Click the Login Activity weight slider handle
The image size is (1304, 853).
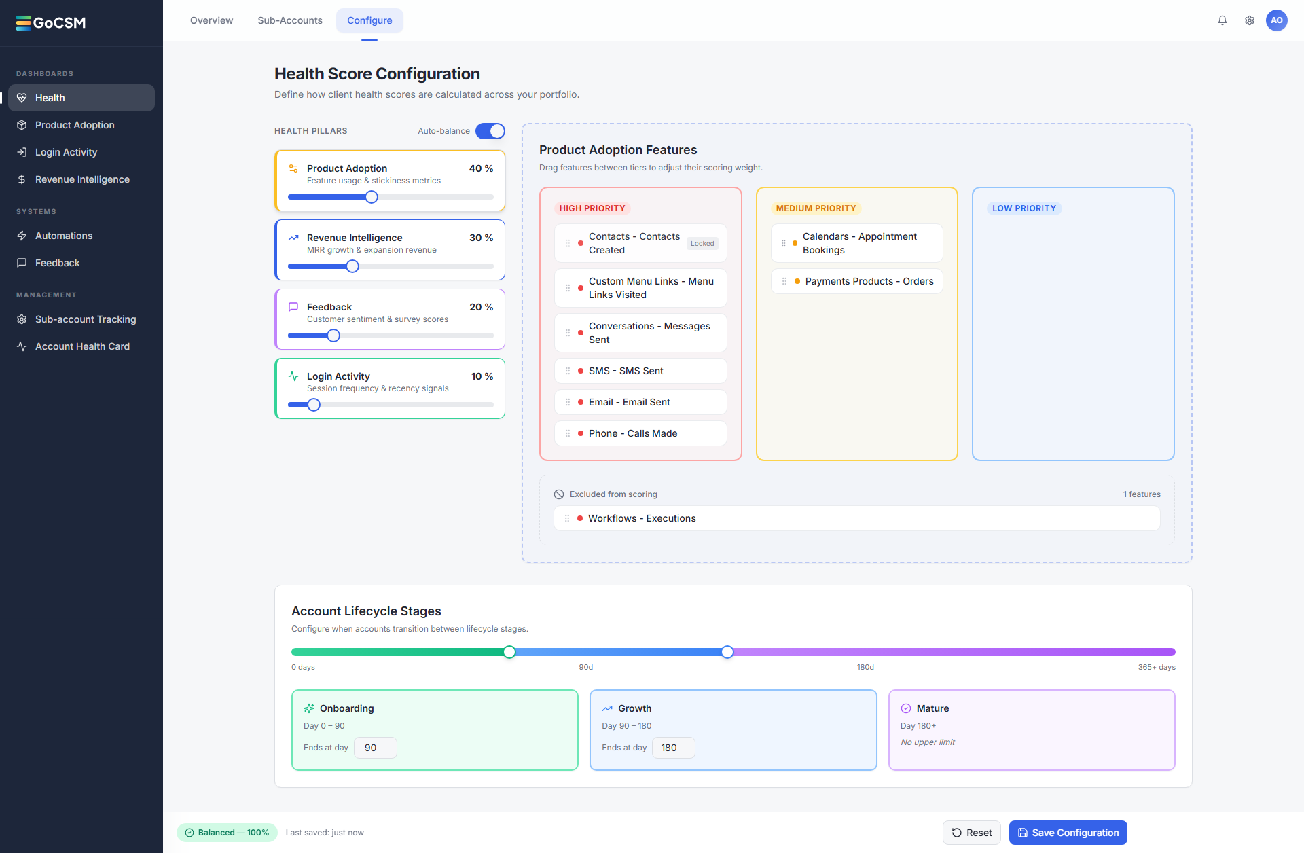tap(314, 405)
